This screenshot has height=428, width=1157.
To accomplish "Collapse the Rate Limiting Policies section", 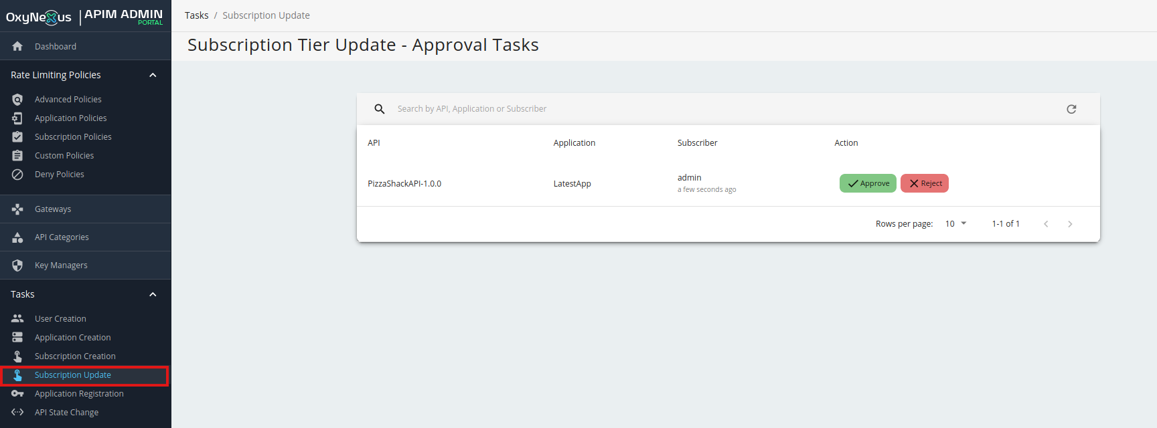I will (x=153, y=75).
